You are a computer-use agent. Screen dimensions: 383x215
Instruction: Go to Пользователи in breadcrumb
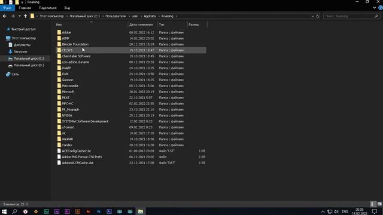[x=115, y=16]
